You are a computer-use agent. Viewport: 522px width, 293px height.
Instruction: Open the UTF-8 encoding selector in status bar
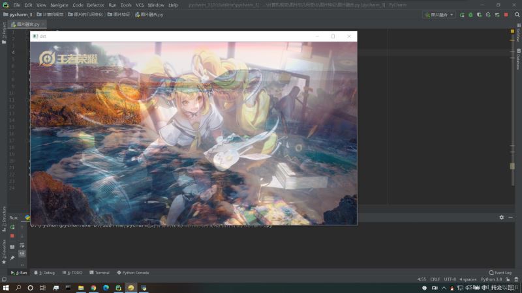[450, 279]
